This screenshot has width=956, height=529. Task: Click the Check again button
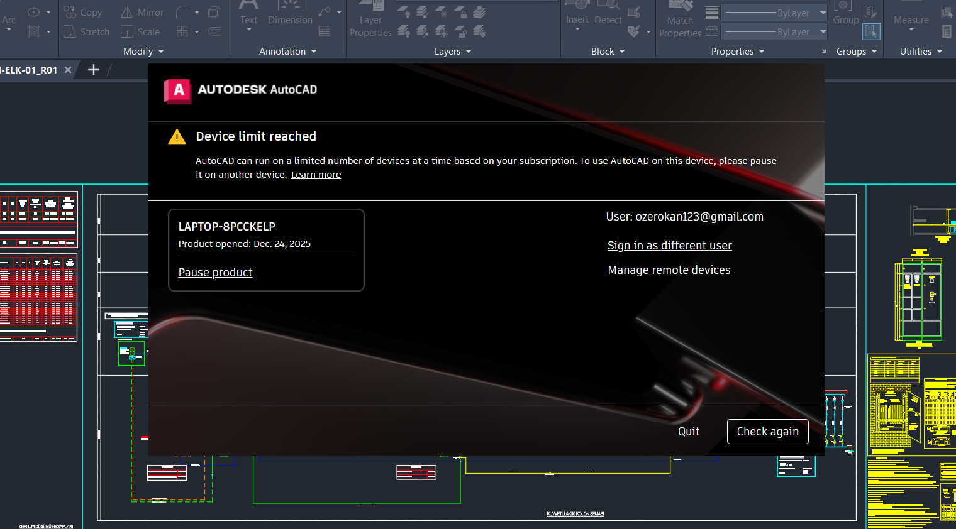pyautogui.click(x=768, y=432)
